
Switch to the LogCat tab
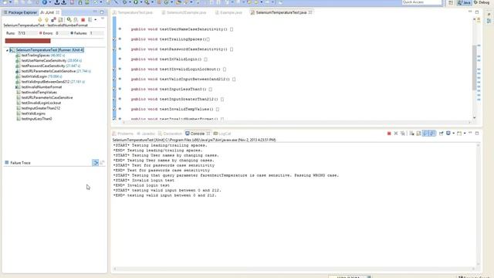pos(222,134)
